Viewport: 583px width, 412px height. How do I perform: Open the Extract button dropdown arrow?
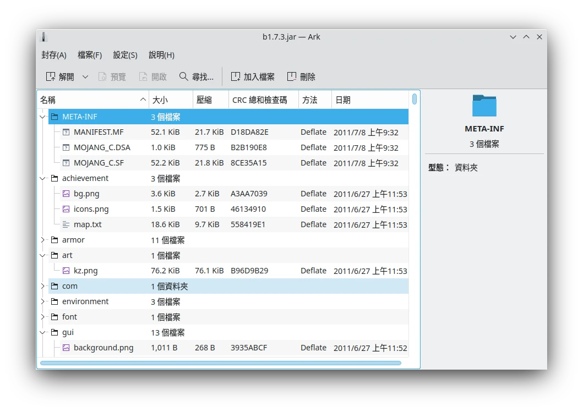point(85,76)
